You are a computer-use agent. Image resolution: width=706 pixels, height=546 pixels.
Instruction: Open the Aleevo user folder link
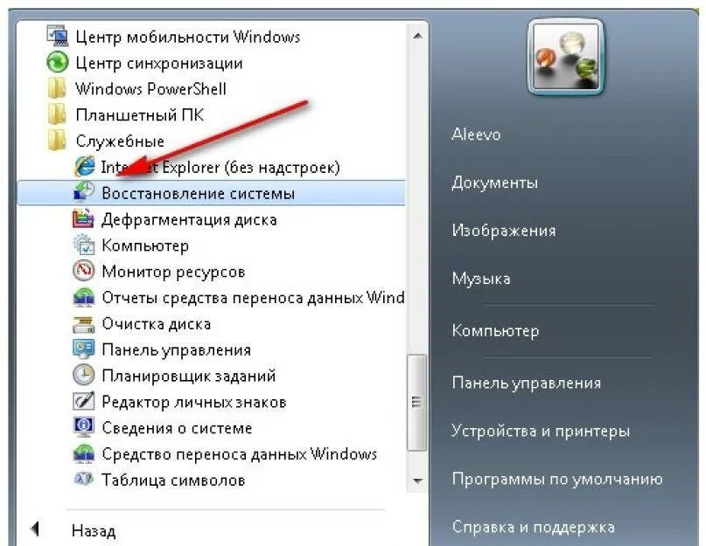point(476,134)
